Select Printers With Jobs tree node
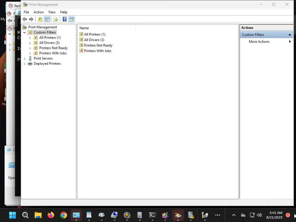Screen dimensions: 296x222 click(x=53, y=53)
